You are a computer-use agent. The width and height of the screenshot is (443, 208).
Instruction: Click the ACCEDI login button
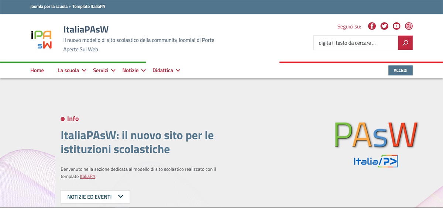(x=401, y=70)
